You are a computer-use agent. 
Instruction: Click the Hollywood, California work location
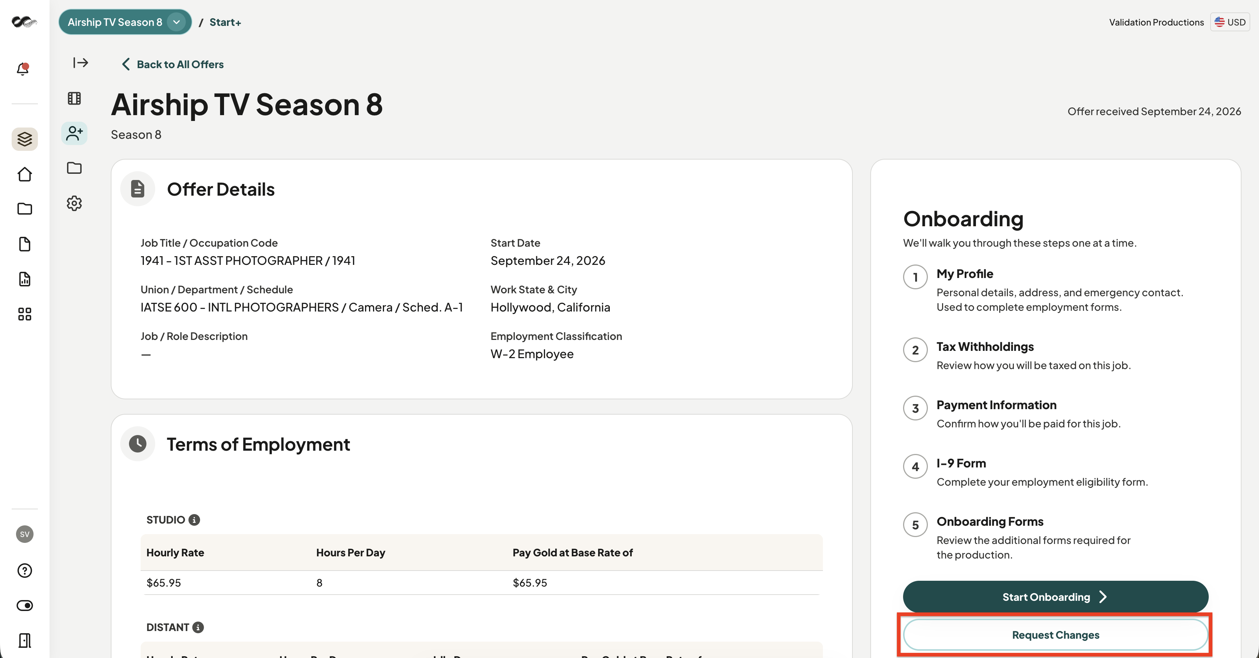[x=550, y=308]
